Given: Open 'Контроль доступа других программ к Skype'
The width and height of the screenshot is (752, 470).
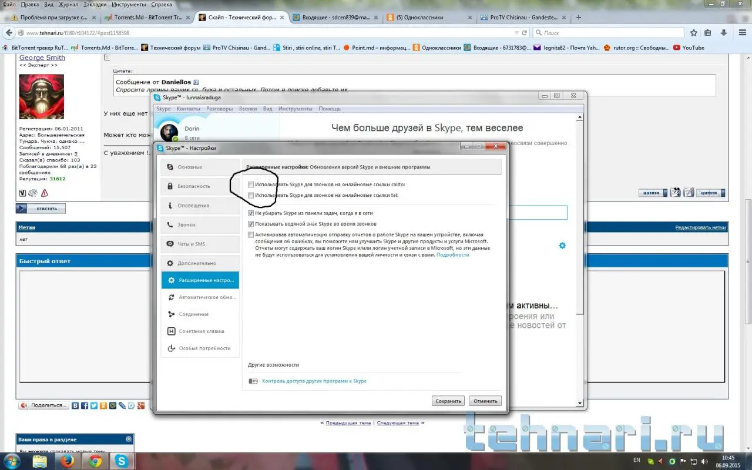Looking at the screenshot, I should (314, 381).
